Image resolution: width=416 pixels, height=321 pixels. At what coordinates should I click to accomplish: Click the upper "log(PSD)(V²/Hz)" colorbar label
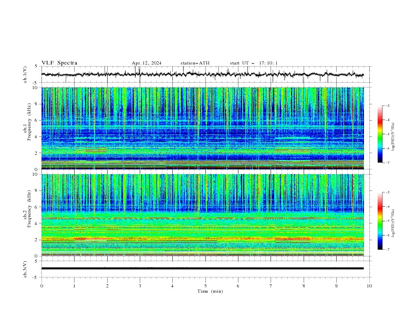point(393,137)
